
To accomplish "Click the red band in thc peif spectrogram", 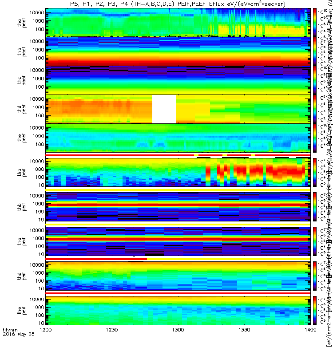I will click(178, 239).
